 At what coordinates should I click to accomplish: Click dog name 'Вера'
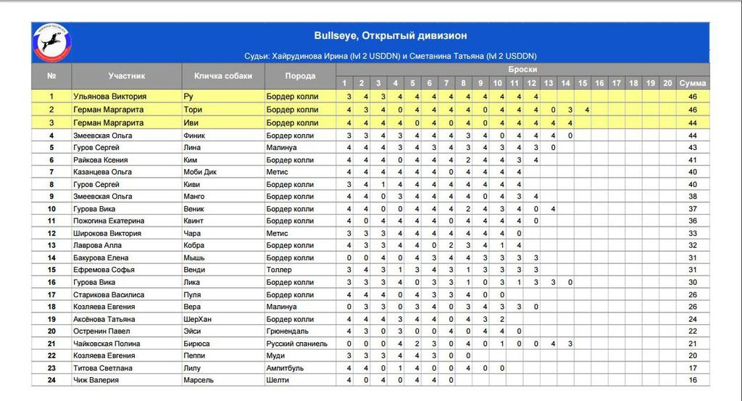click(x=191, y=306)
